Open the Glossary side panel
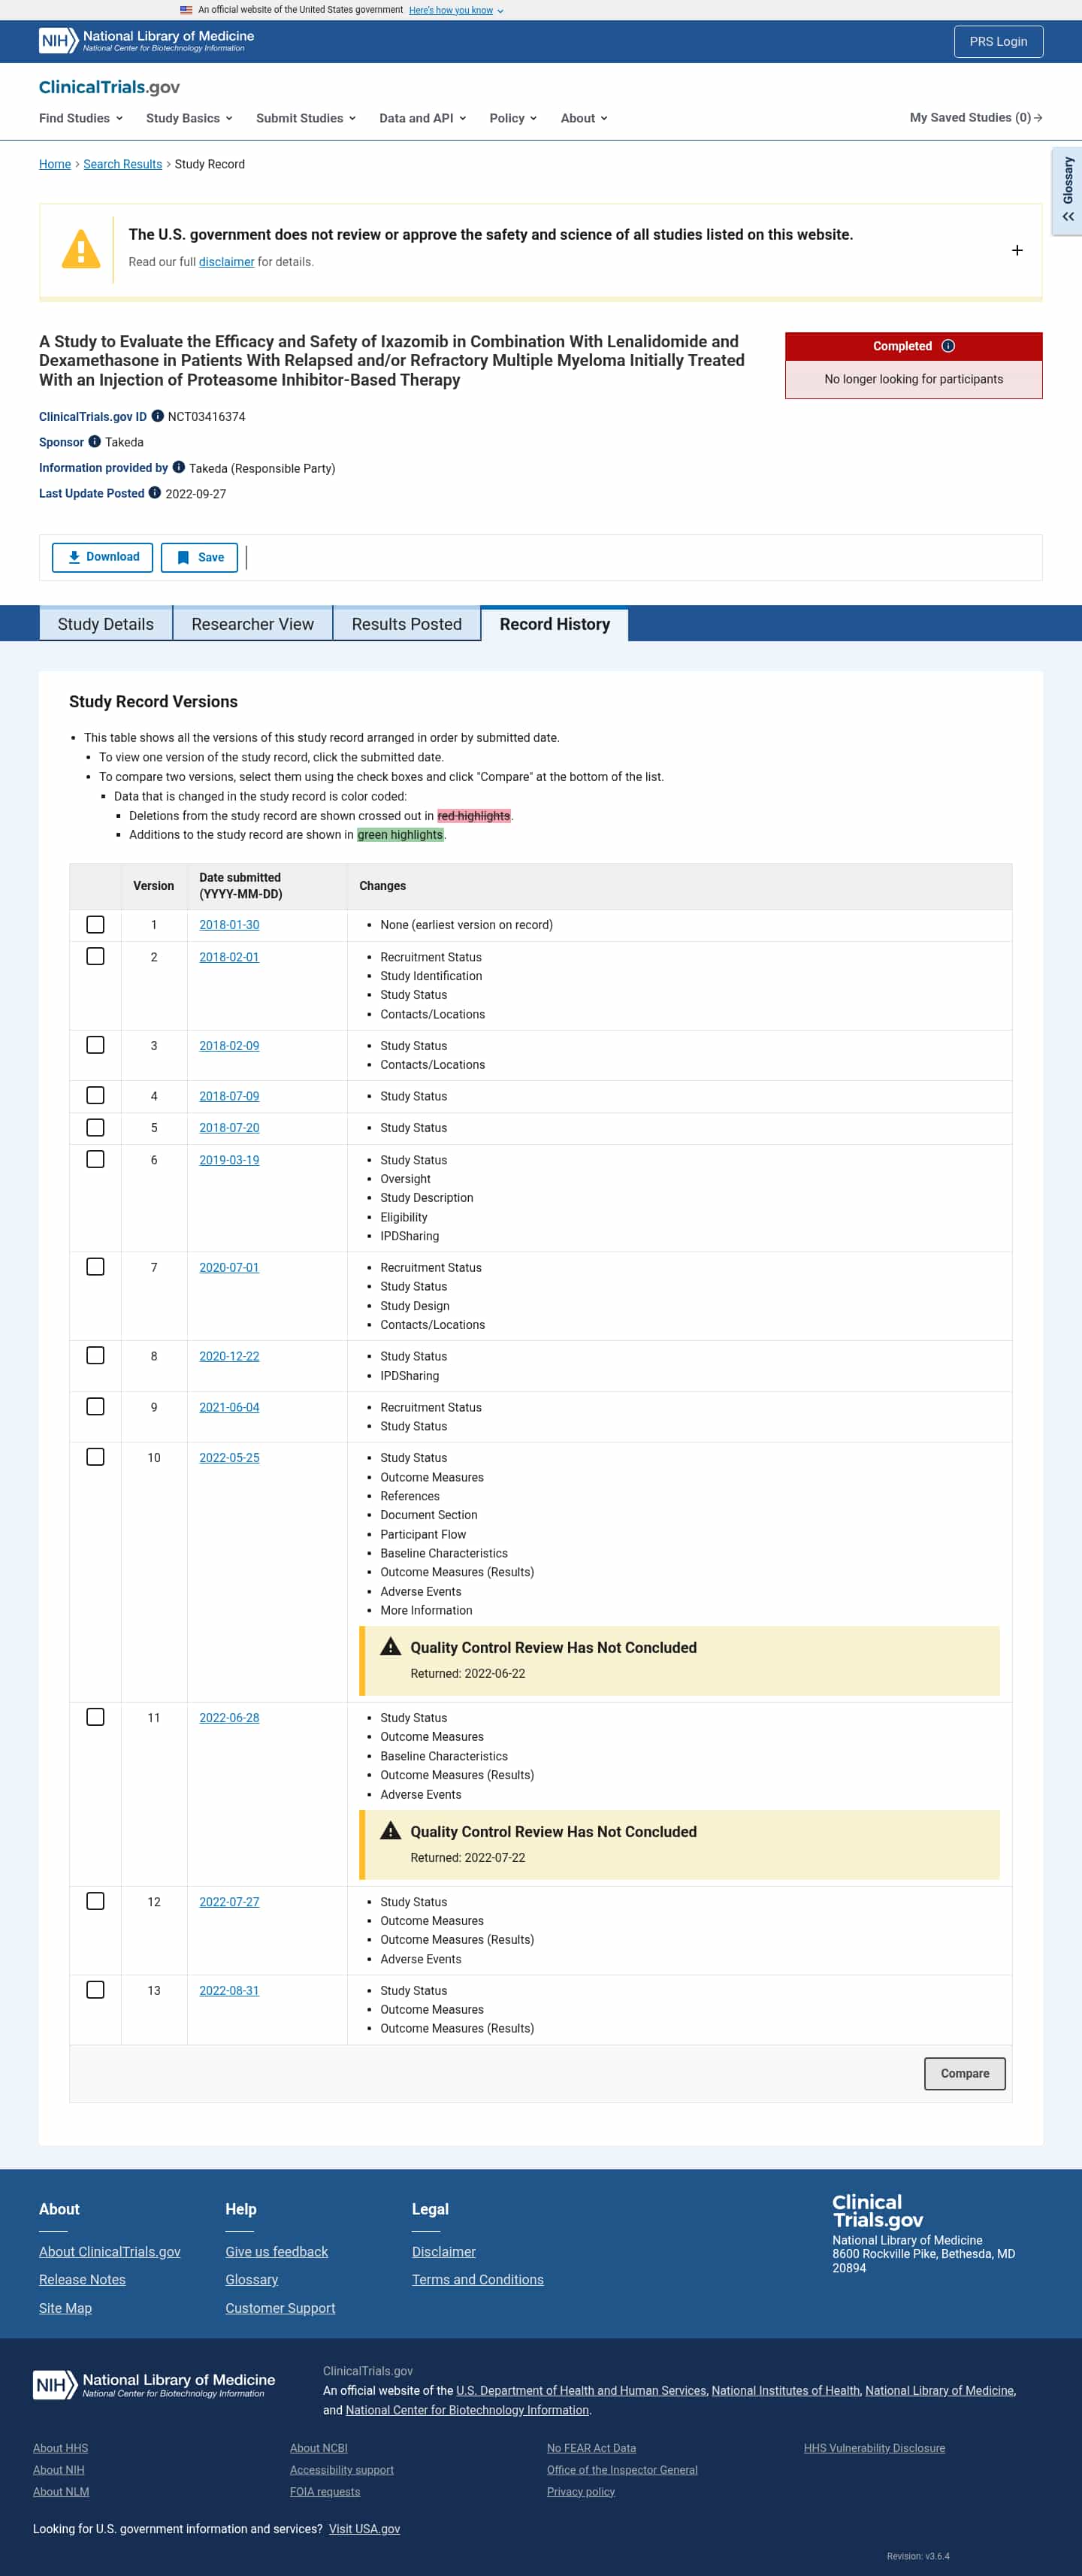 pos(1068,191)
